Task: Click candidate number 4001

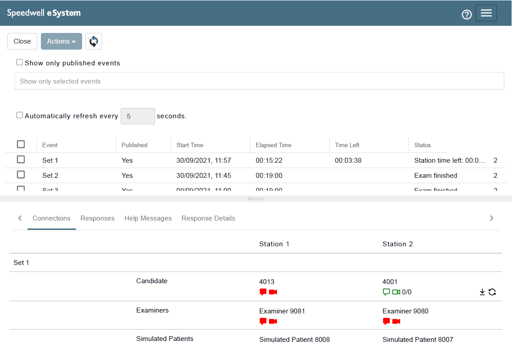Action: point(390,281)
